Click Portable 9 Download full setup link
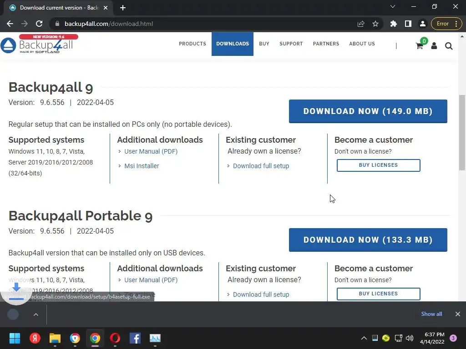This screenshot has height=349, width=466. (x=261, y=294)
